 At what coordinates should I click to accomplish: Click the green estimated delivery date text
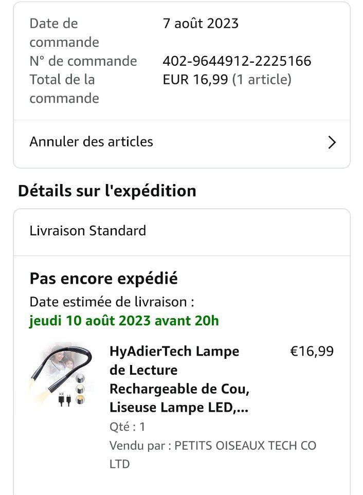point(124,321)
